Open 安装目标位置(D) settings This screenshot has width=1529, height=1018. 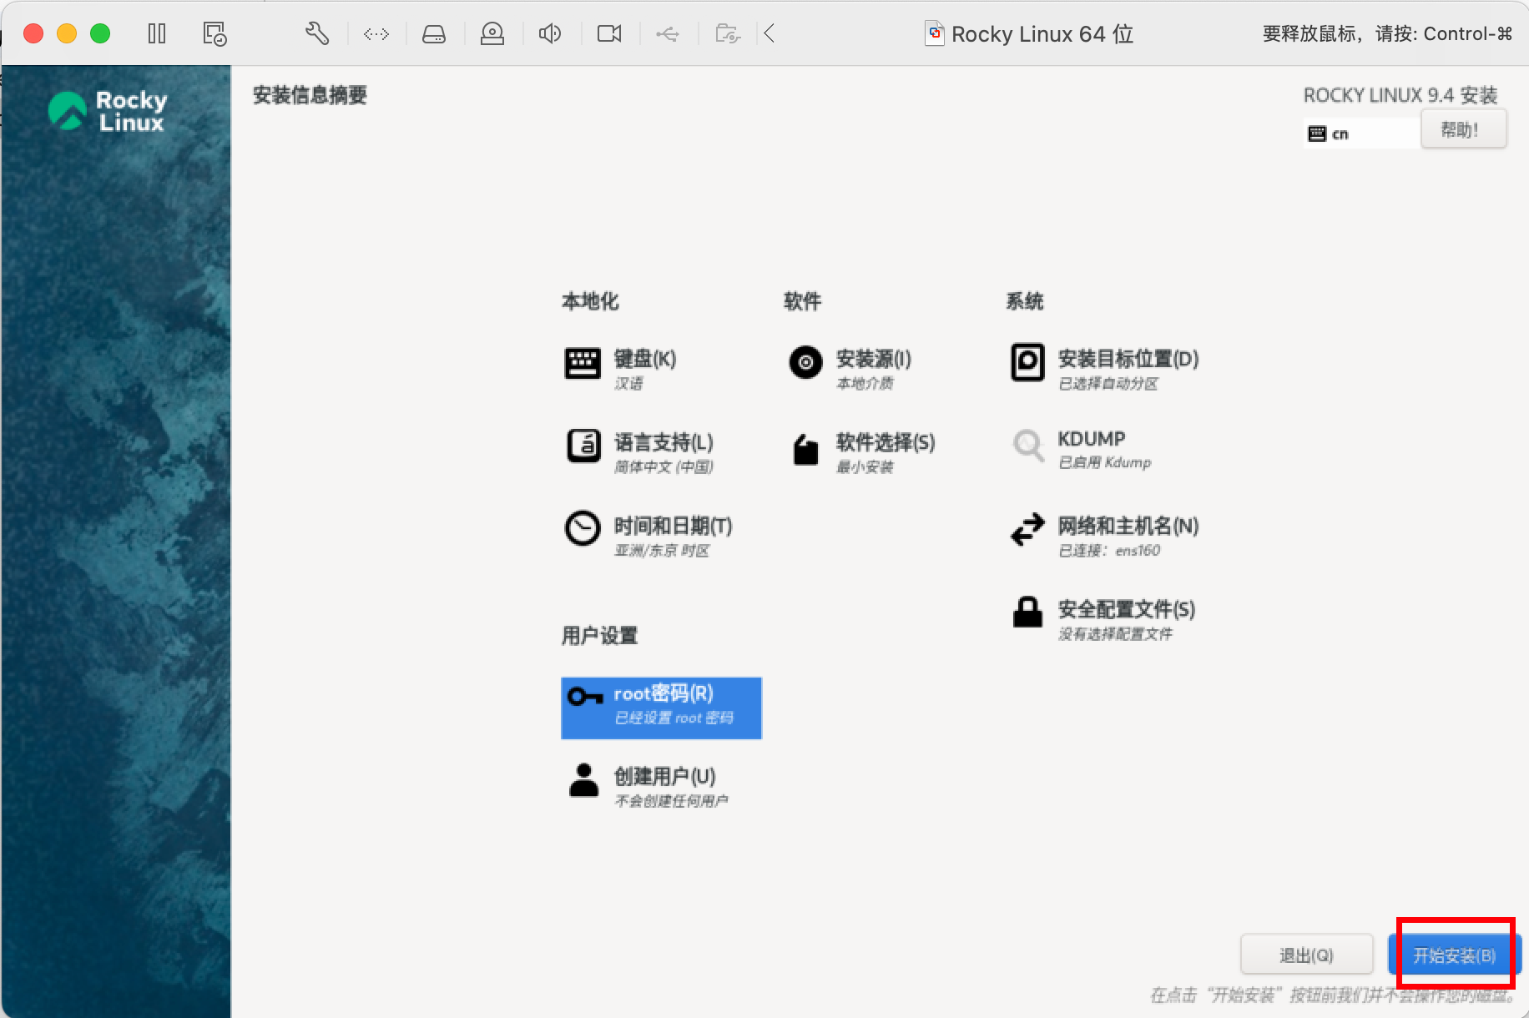pyautogui.click(x=1128, y=359)
